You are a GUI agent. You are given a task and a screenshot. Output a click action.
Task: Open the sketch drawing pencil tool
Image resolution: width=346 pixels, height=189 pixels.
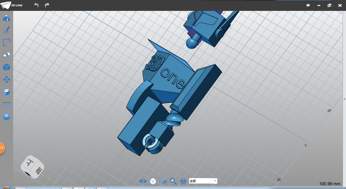[6, 30]
